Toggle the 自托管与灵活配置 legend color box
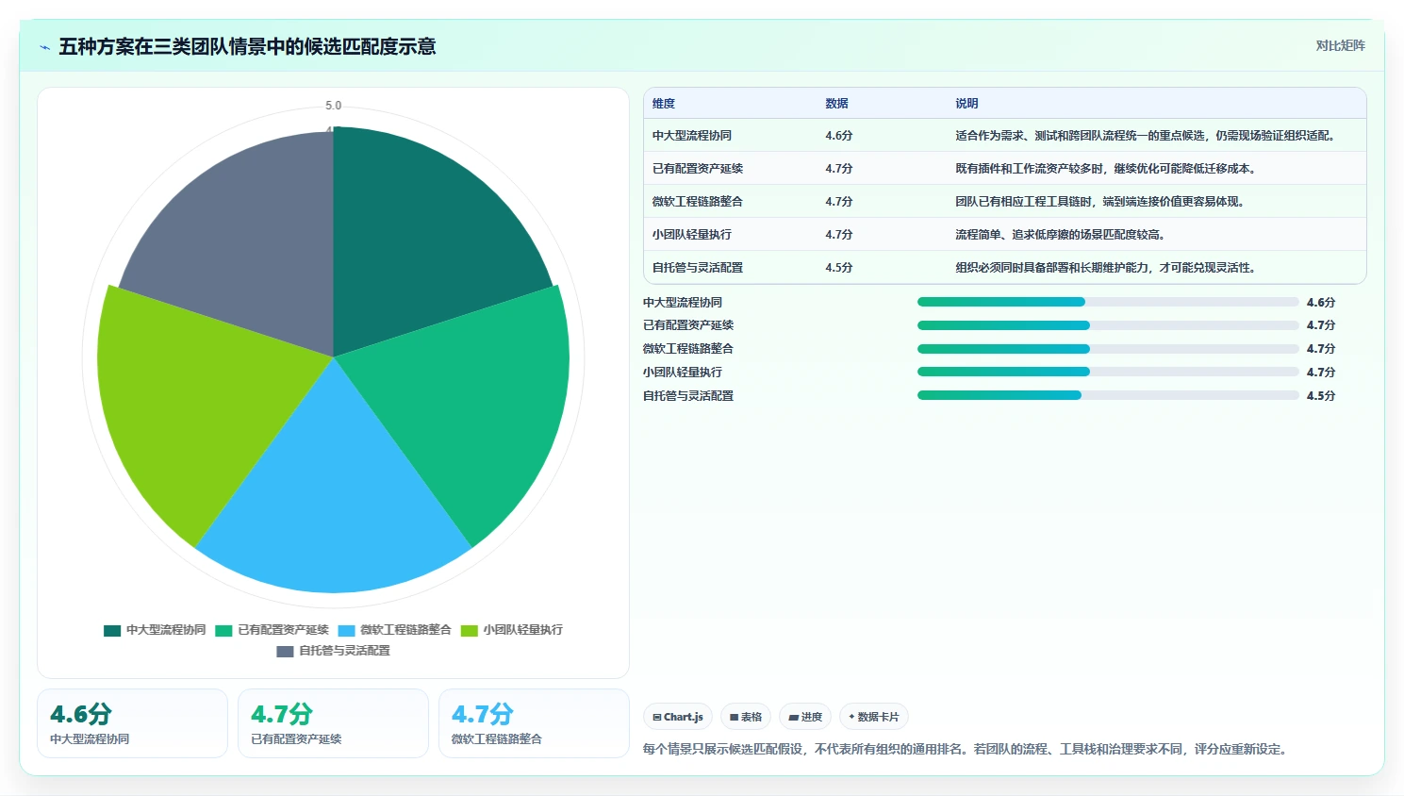Screen dimensions: 1404x796 (x=285, y=652)
